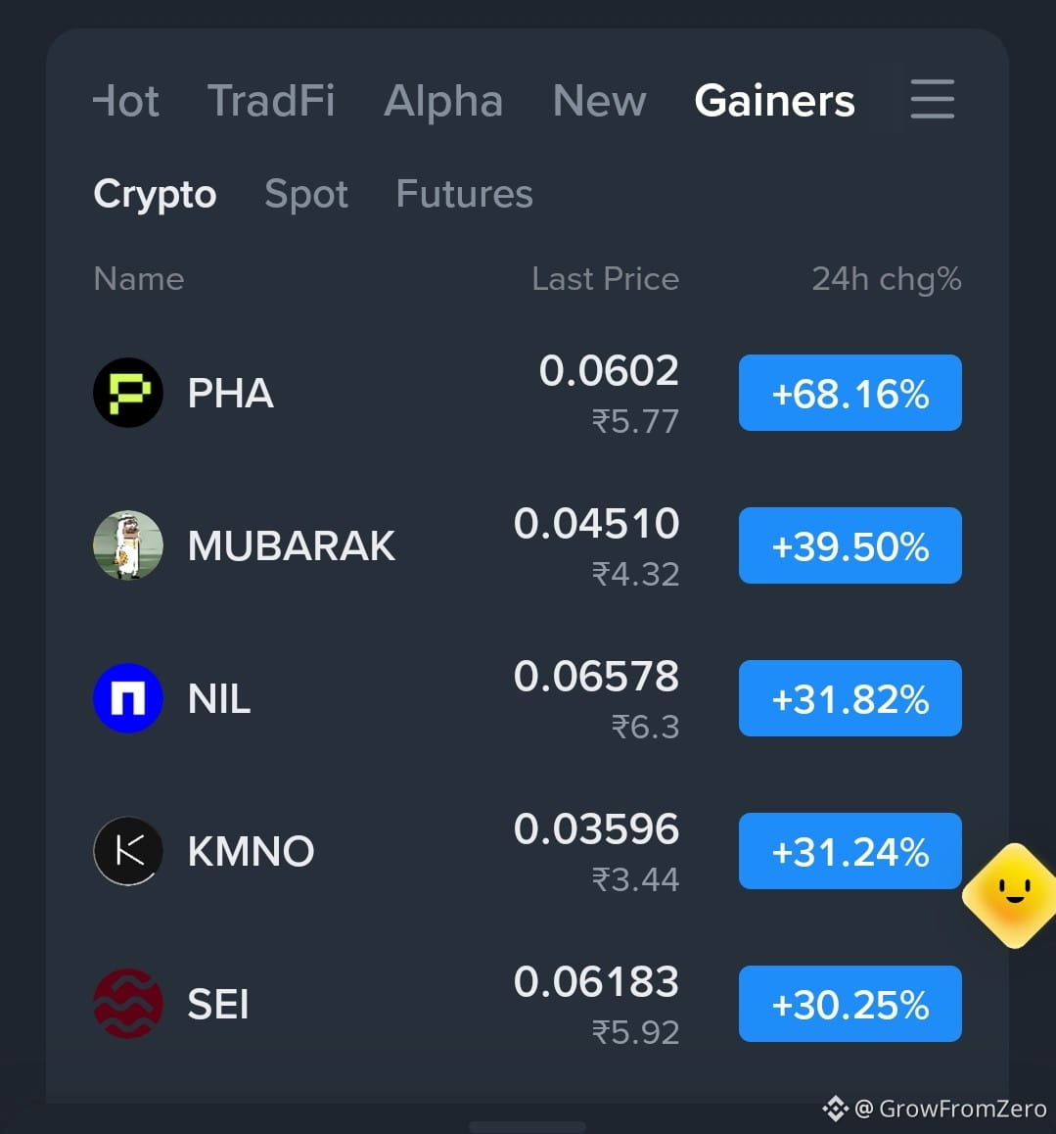Select the Futures sub-tab
Screen dimensions: 1056x1134
(464, 194)
